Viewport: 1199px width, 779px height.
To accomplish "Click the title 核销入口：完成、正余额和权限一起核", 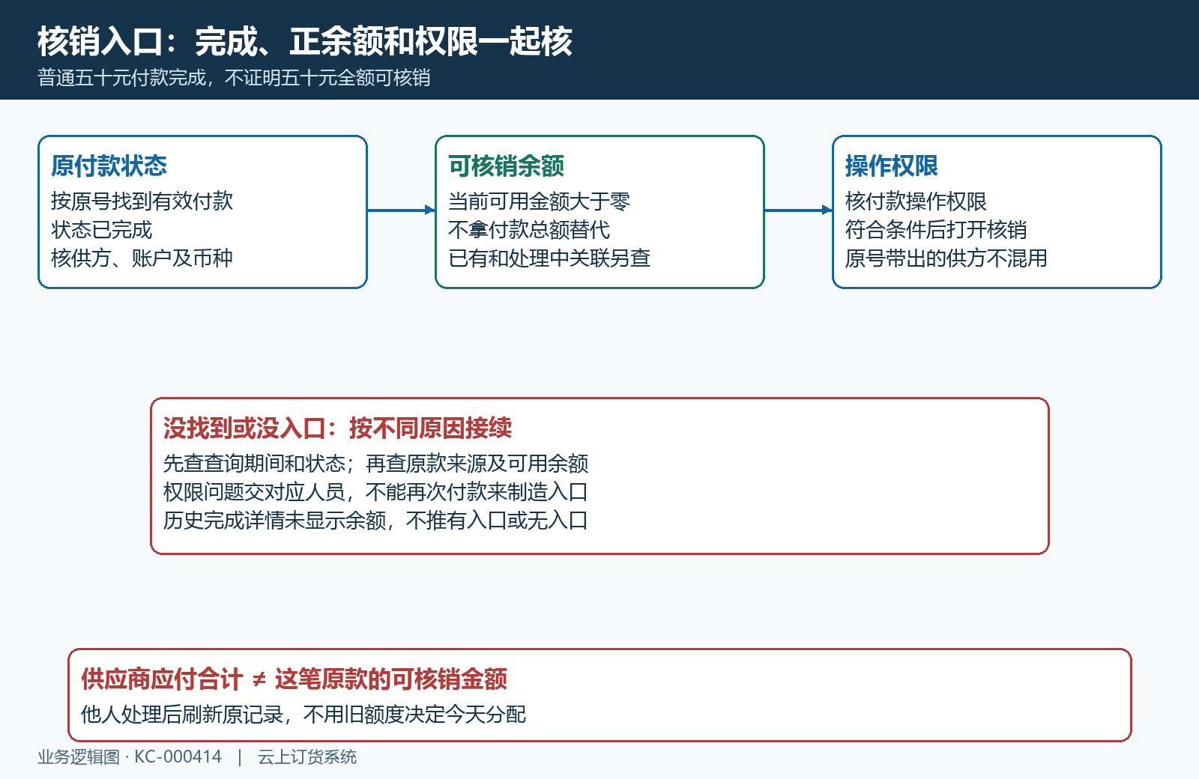I will coord(305,41).
